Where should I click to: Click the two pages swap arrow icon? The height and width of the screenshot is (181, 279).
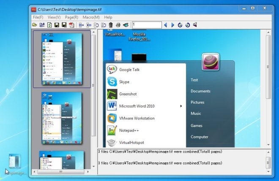(x=96, y=25)
